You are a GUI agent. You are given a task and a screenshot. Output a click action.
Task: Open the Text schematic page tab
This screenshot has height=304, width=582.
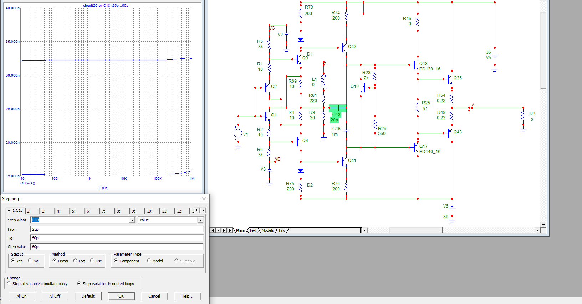(253, 230)
